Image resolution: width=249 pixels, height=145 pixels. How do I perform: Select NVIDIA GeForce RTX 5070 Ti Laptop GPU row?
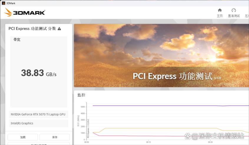pyautogui.click(x=39, y=114)
